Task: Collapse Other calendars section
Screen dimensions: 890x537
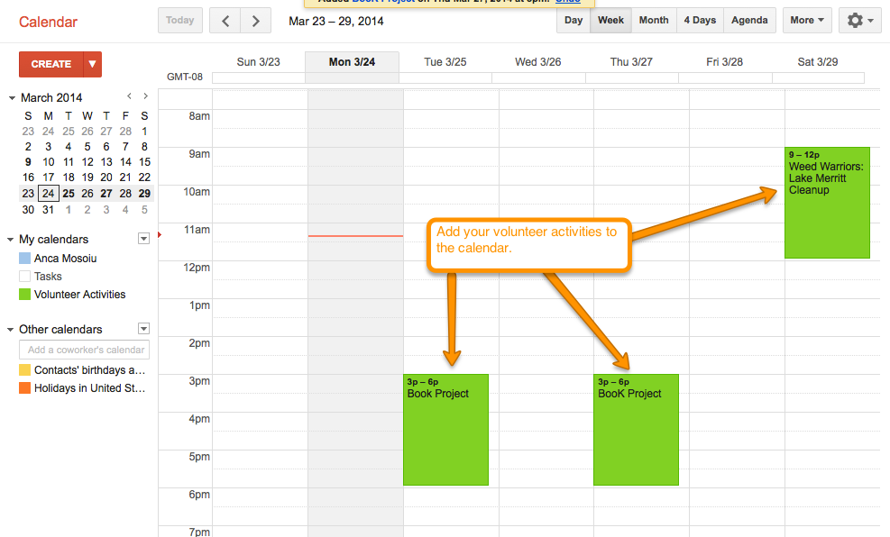Action: 10,330
